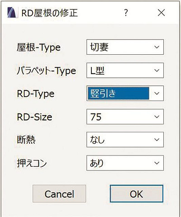Click the あり value in the 押えコン combo box
The width and height of the screenshot is (181, 217).
(97, 163)
